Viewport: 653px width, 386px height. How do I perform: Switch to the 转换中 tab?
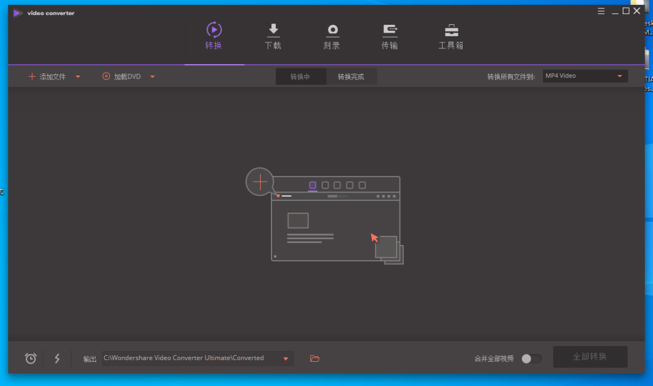[301, 77]
